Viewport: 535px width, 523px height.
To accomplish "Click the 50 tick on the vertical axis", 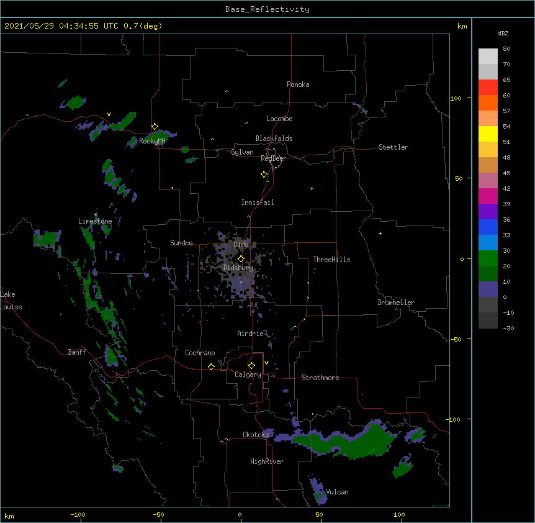I will click(459, 178).
